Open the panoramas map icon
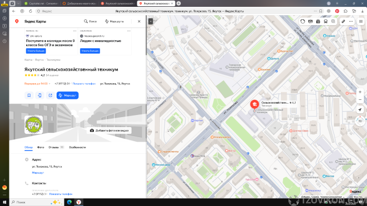 [310, 21]
